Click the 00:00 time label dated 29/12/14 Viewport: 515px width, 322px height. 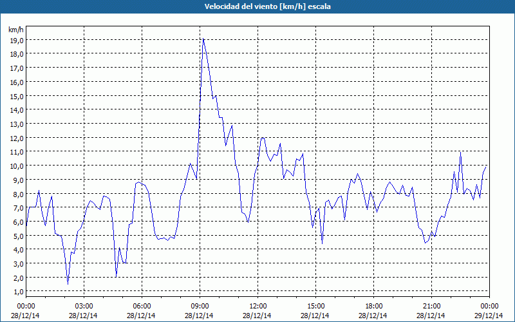489,307
